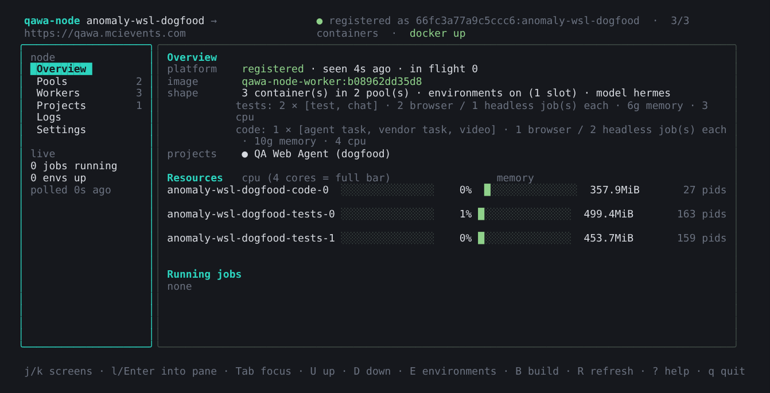Click the 'l/Enter into pane' hint
The image size is (770, 393).
coord(164,371)
